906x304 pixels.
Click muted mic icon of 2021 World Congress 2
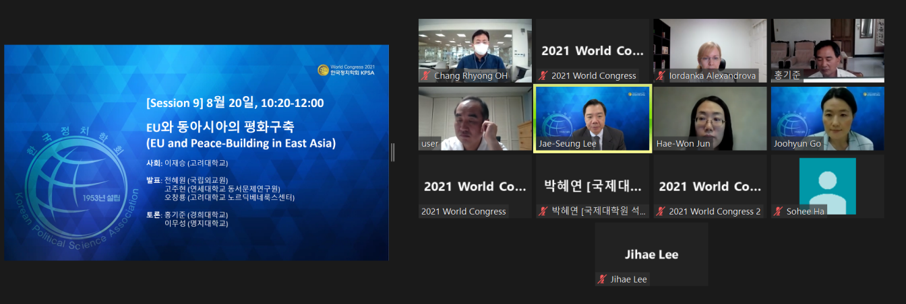click(661, 211)
